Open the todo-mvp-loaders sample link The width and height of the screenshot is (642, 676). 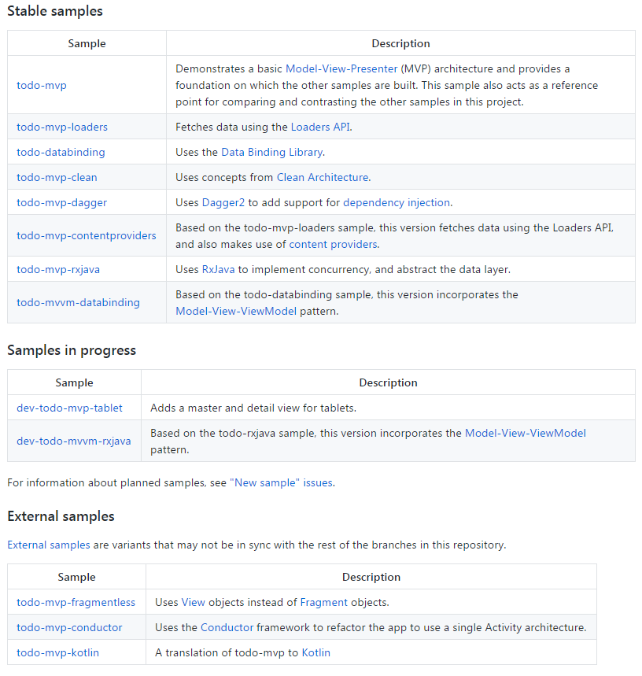pyautogui.click(x=62, y=127)
